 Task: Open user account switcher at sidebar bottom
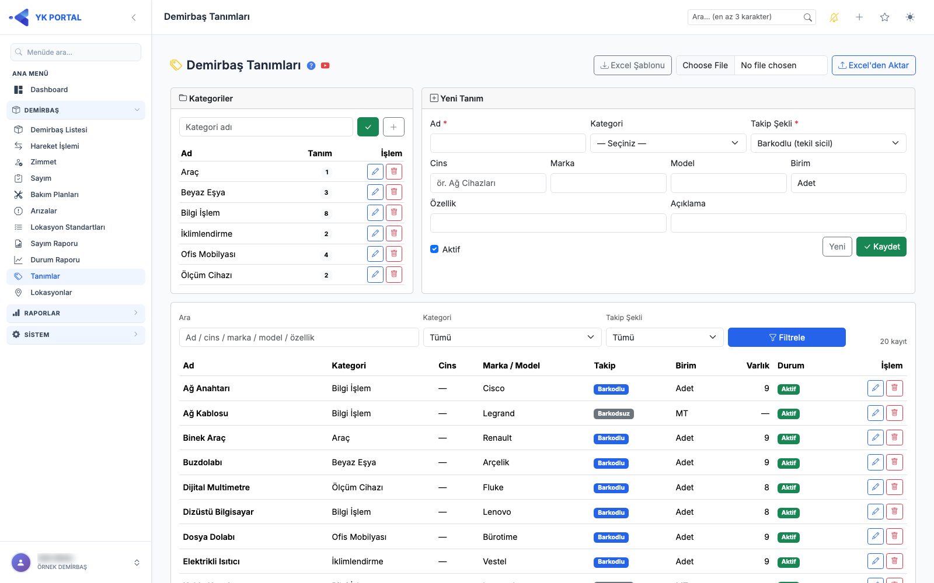137,563
